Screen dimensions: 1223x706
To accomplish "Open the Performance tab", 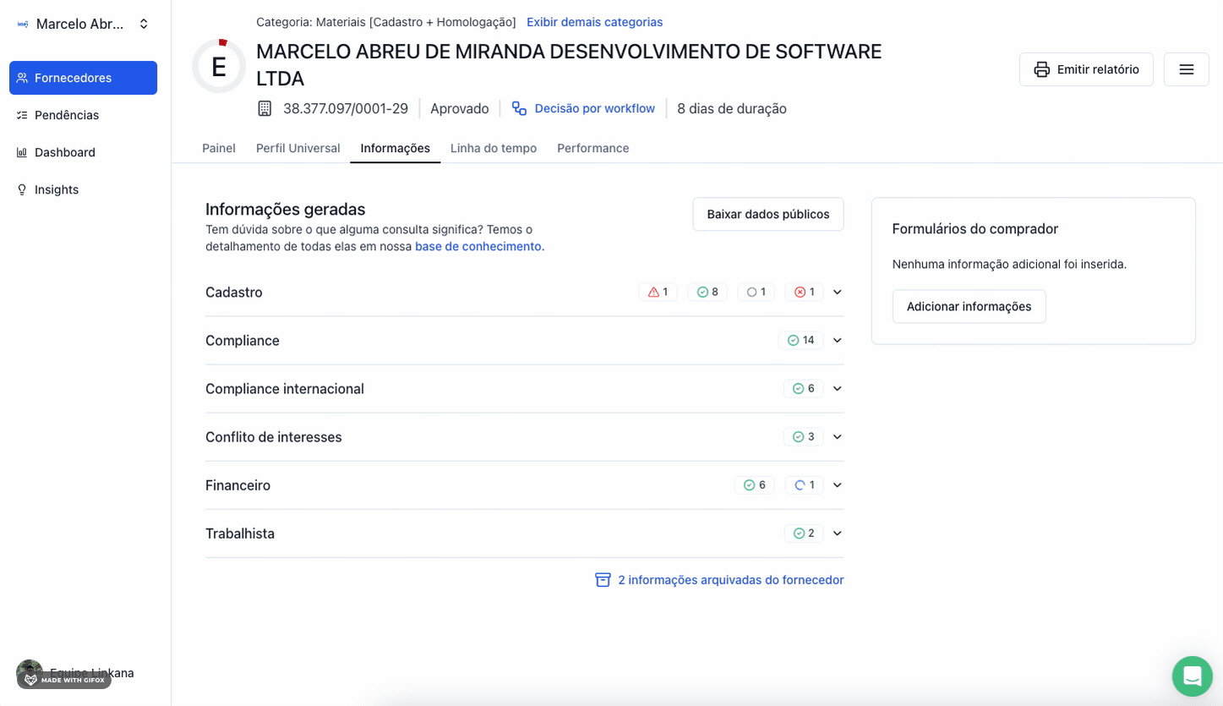I will (x=592, y=148).
